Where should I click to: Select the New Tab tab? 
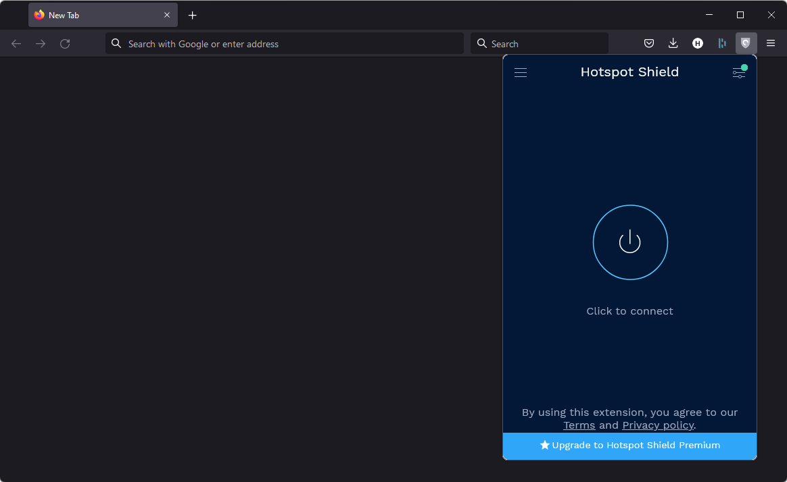pos(103,15)
